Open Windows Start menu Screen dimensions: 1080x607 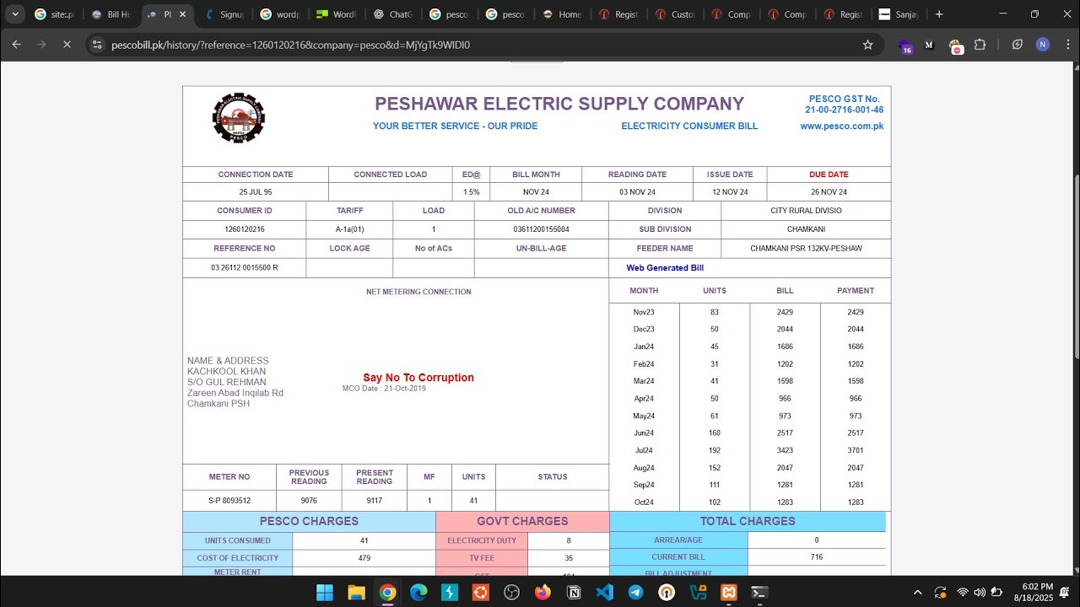[325, 593]
